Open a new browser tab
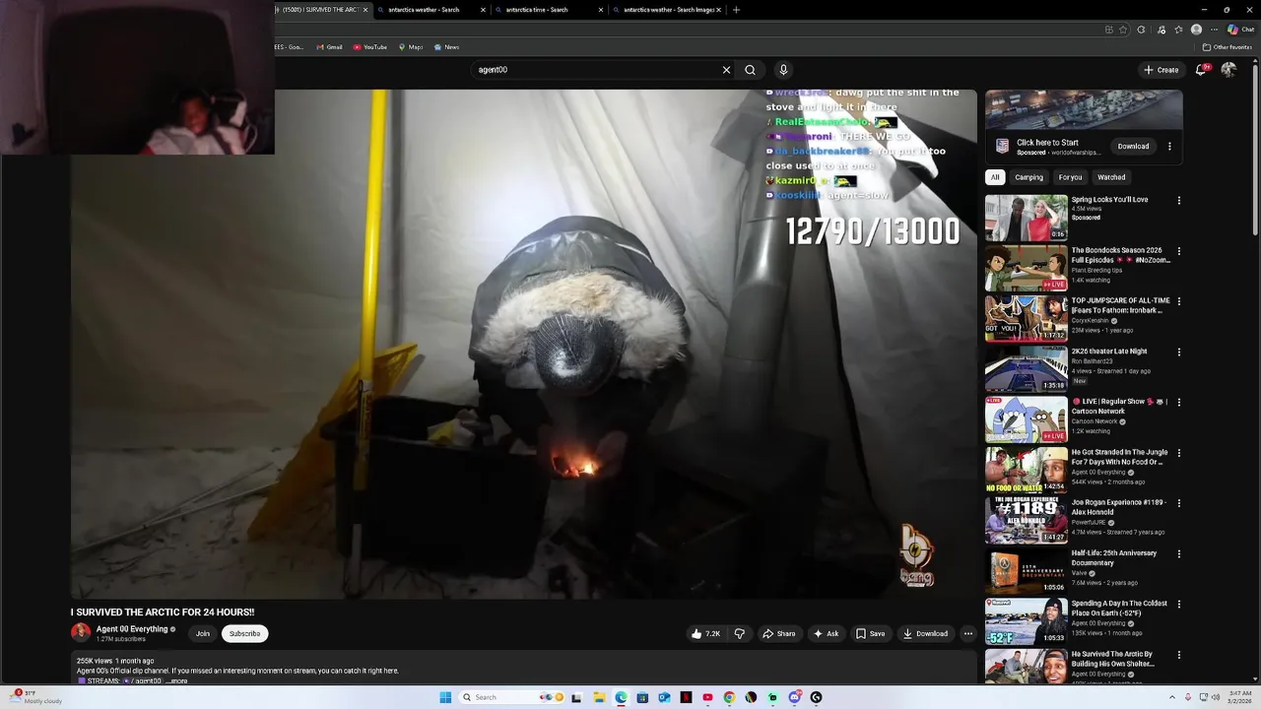This screenshot has width=1261, height=709. (x=736, y=10)
